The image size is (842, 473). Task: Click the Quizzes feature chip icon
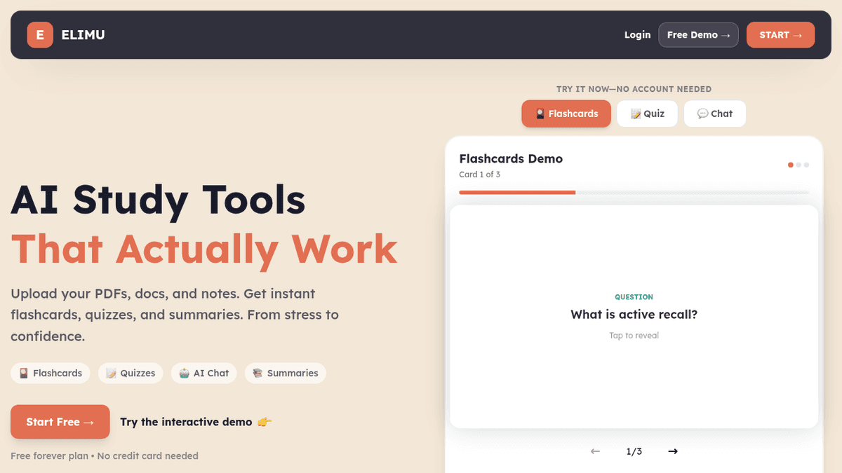(111, 373)
